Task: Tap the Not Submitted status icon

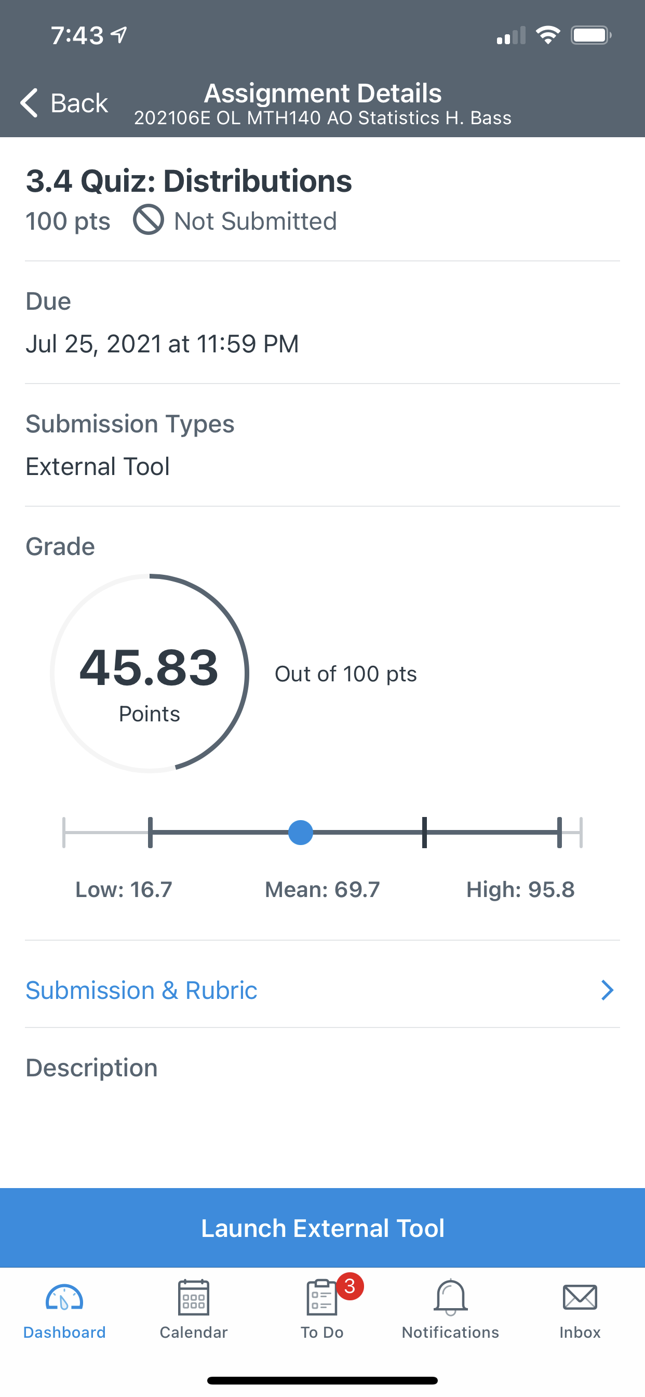Action: pos(149,220)
